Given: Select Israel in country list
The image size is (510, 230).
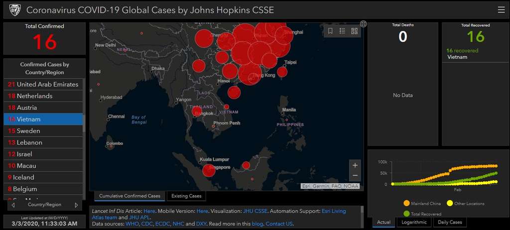Looking at the screenshot, I should [x=43, y=154].
